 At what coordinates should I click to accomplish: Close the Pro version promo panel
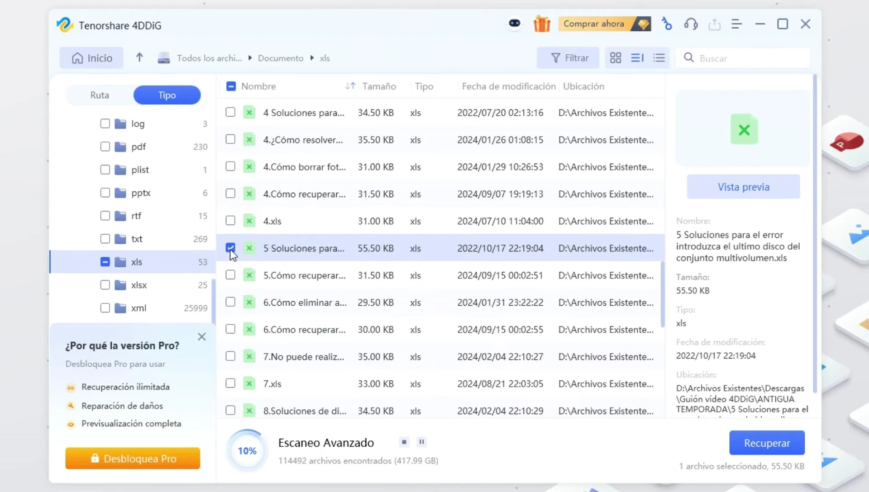202,337
